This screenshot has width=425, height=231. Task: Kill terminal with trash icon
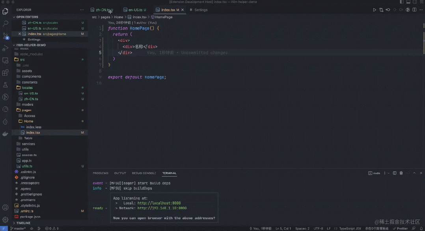point(401,173)
